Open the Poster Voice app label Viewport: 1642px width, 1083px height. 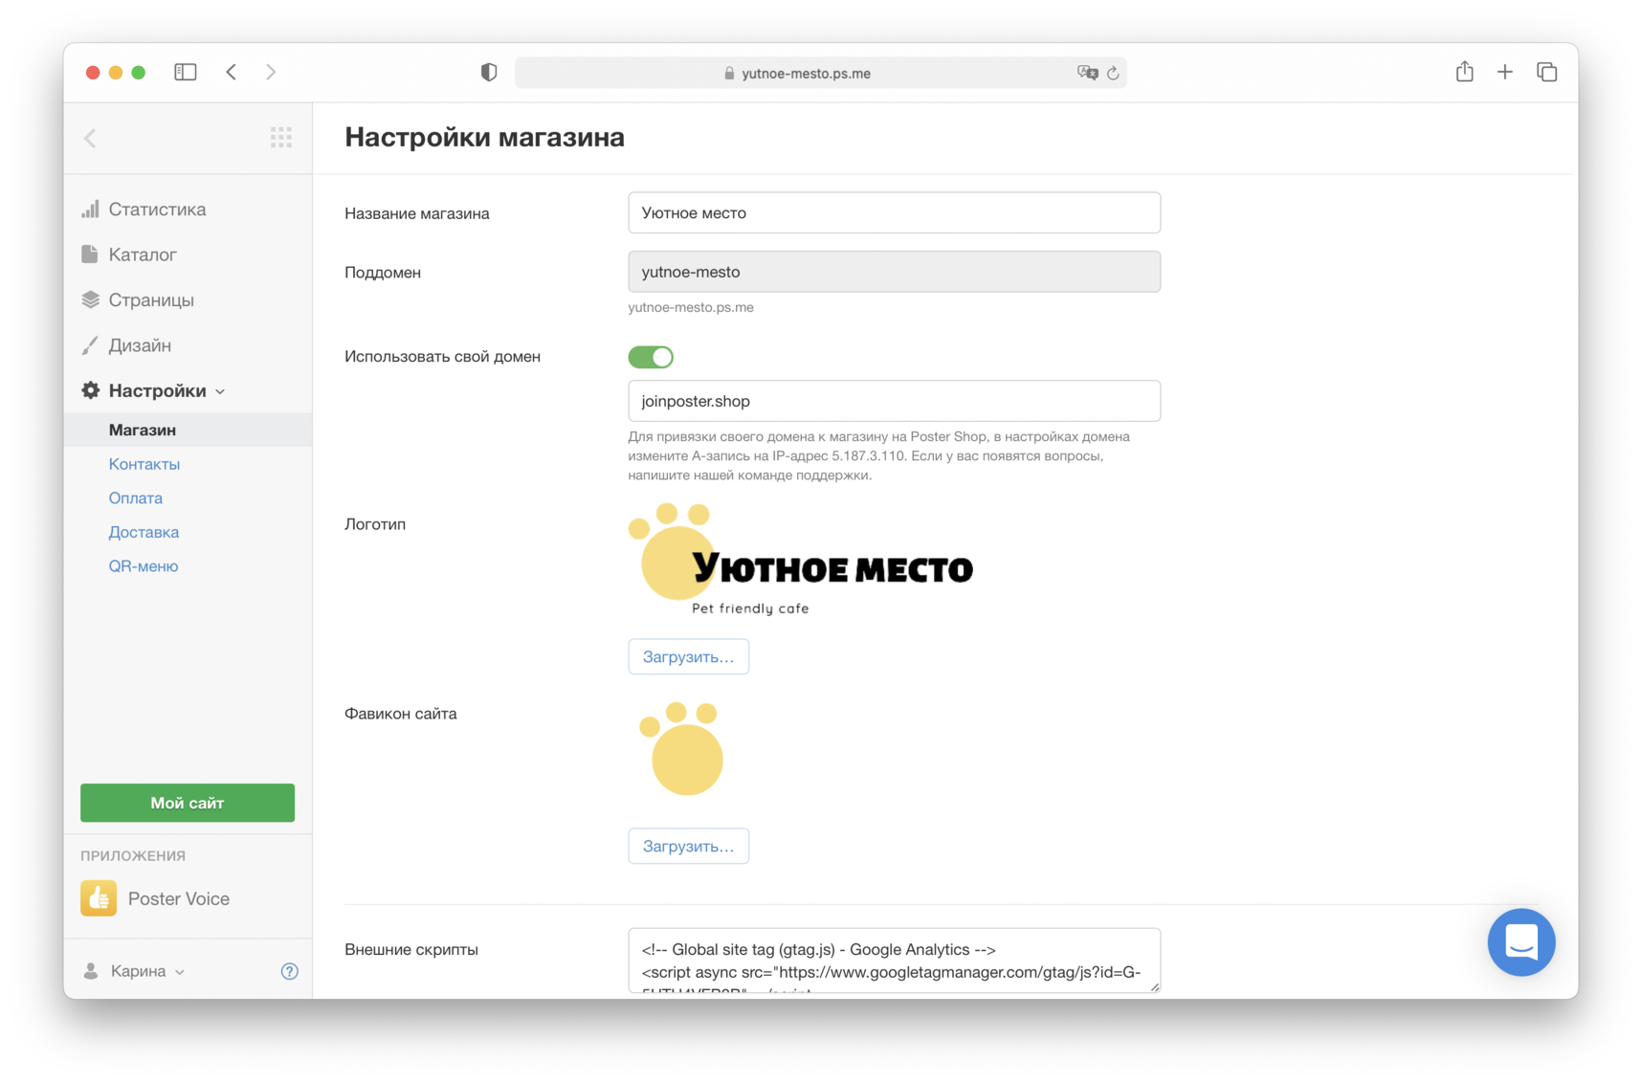[179, 898]
